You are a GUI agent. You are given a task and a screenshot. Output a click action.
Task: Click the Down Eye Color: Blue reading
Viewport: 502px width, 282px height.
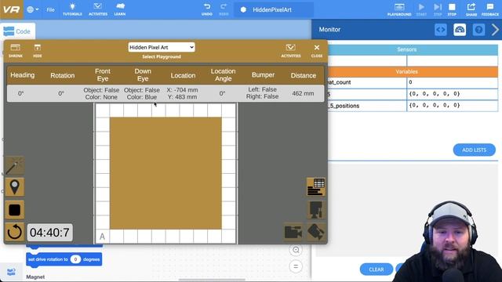[141, 97]
